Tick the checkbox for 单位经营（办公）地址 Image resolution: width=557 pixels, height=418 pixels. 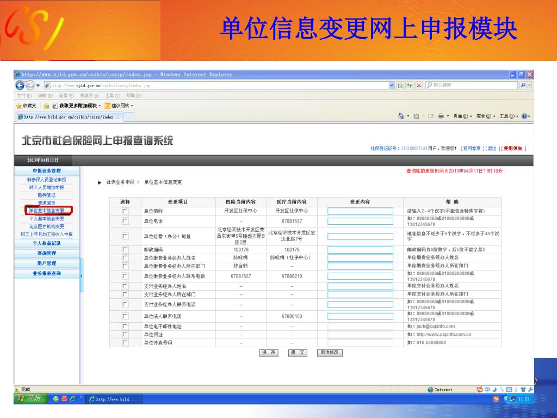[125, 236]
